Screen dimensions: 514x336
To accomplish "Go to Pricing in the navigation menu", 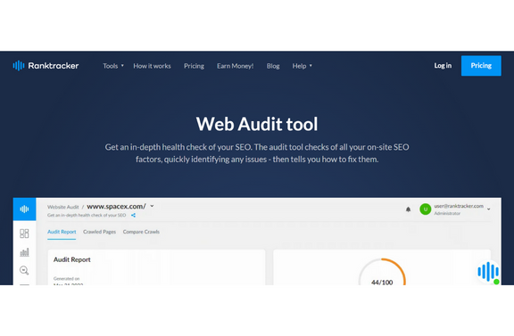I will tap(194, 66).
